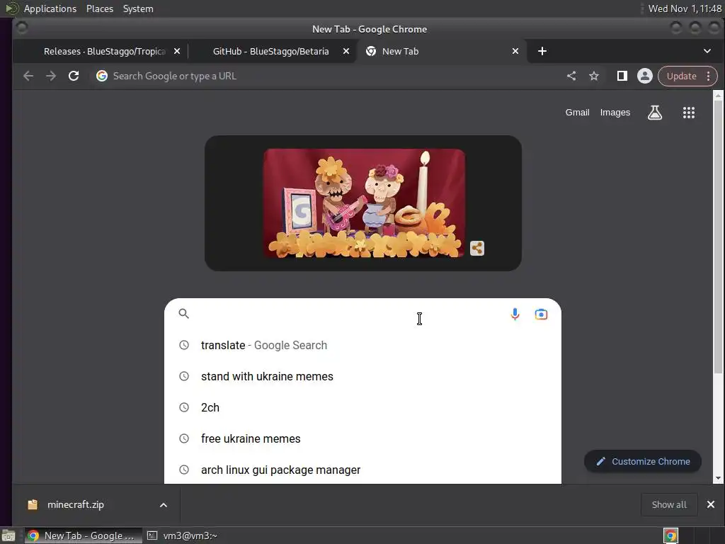725x544 pixels.
Task: Close the New Tab tab
Action: [515, 51]
